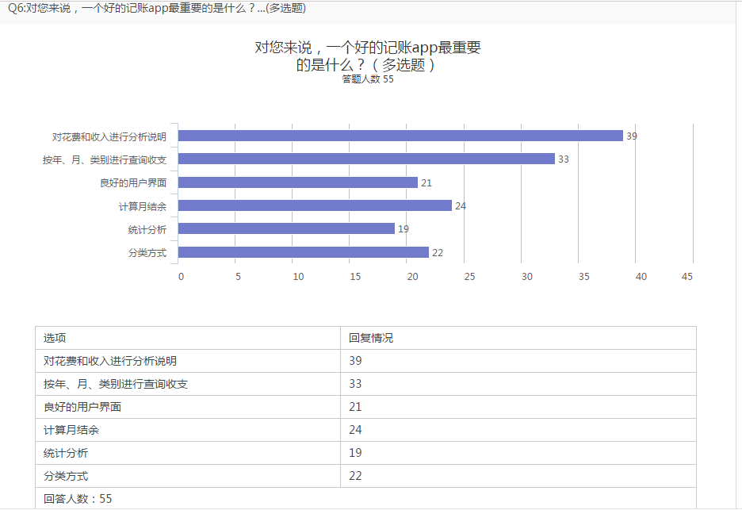
Task: Click the 答题人数 55 subtitle
Action: [368, 79]
